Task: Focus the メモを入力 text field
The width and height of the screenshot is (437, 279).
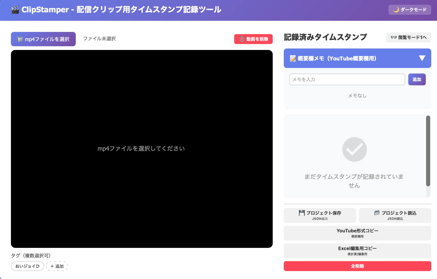Action: [x=347, y=79]
